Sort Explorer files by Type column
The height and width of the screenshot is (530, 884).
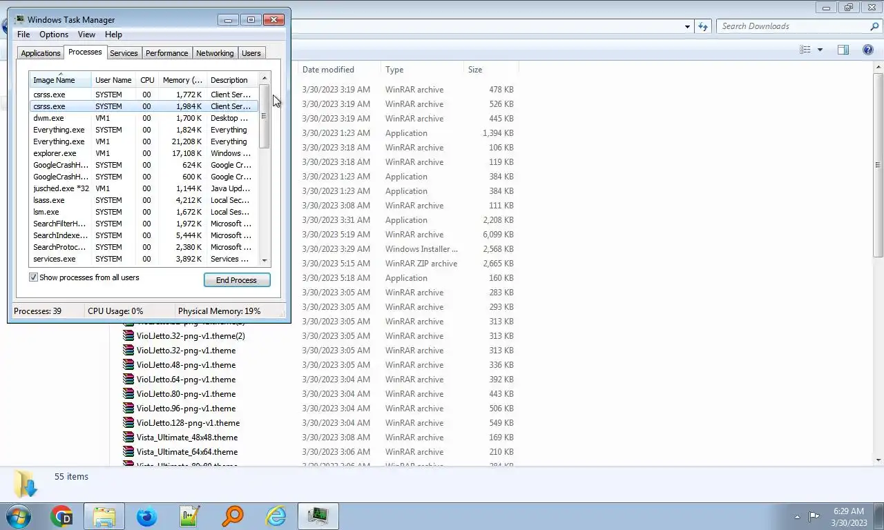point(422,70)
